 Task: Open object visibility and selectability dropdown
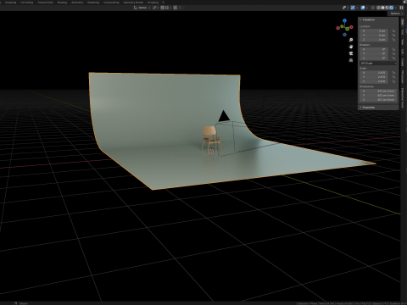(x=346, y=8)
